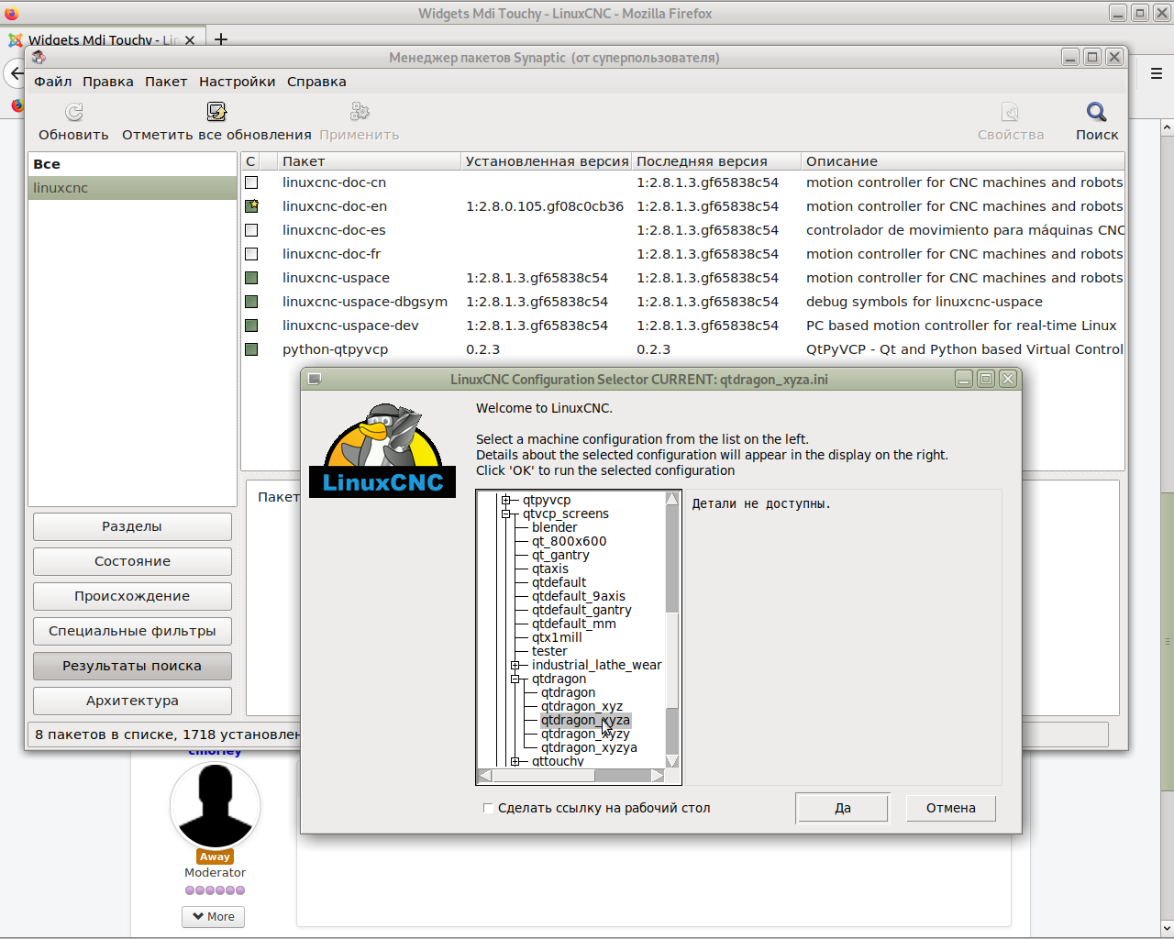Click Mark All Upgrades (Отметить все обновления) icon
This screenshot has width=1174, height=939.
(216, 112)
